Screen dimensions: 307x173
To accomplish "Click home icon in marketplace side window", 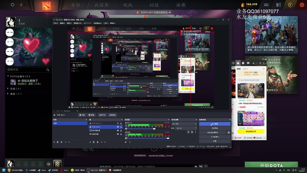I will (238, 63).
